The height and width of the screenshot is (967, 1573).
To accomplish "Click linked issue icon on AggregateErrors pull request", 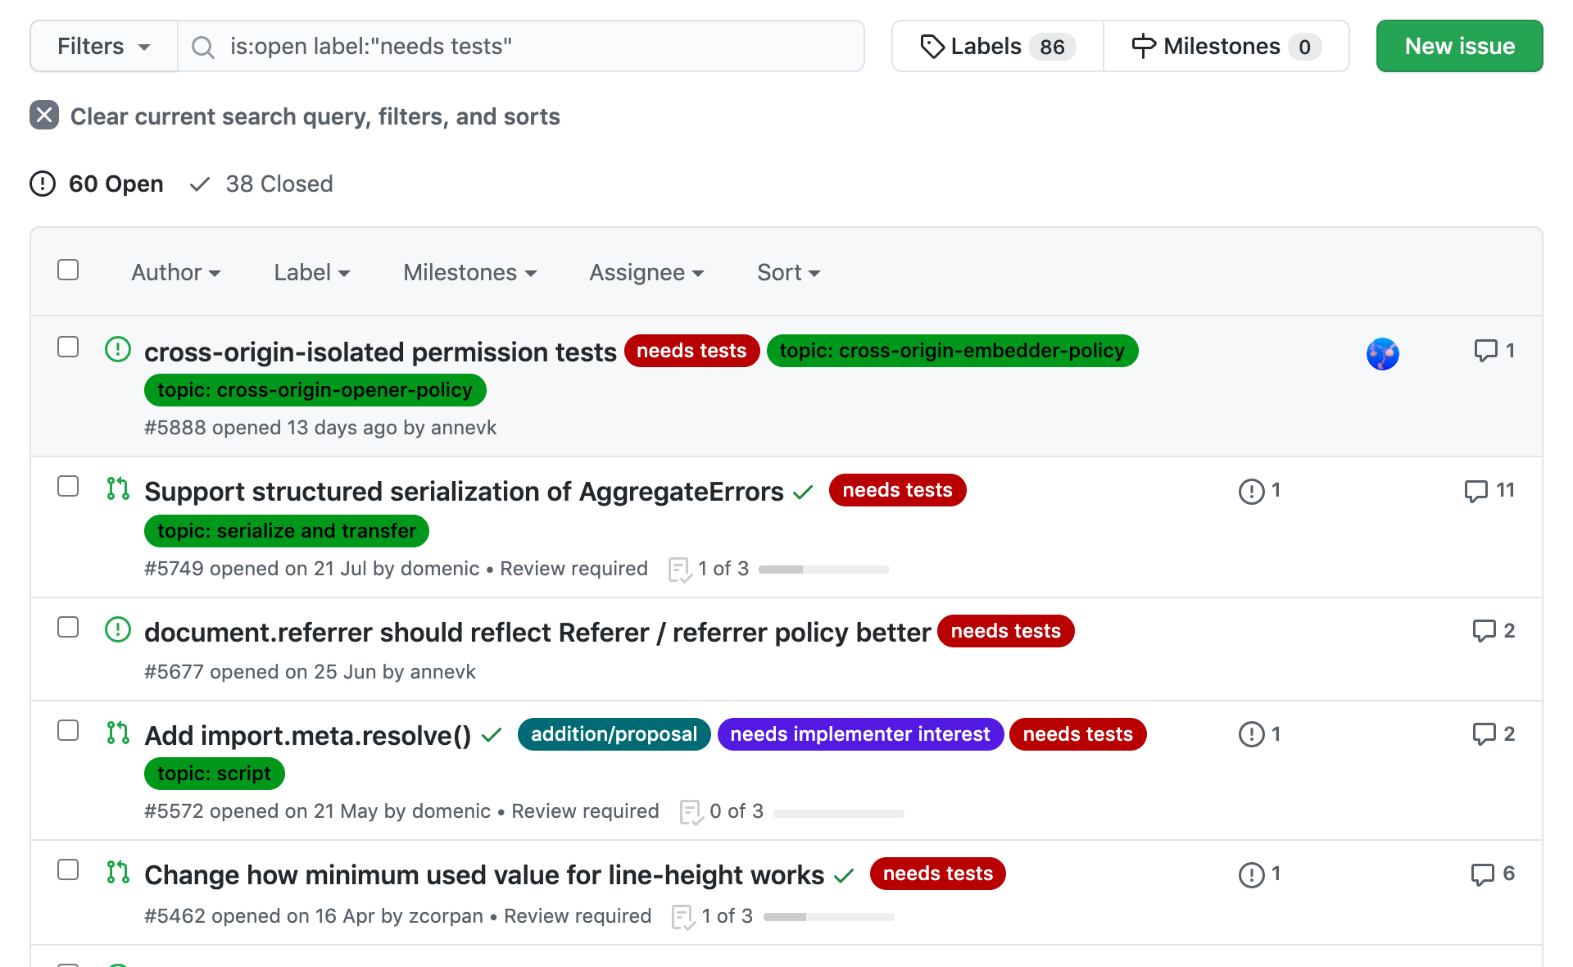I will (1251, 491).
